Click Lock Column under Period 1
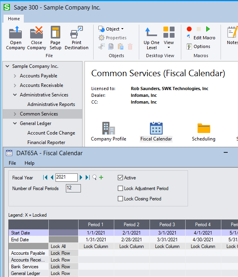Viewport: 238px width, 277px height. 96,246
